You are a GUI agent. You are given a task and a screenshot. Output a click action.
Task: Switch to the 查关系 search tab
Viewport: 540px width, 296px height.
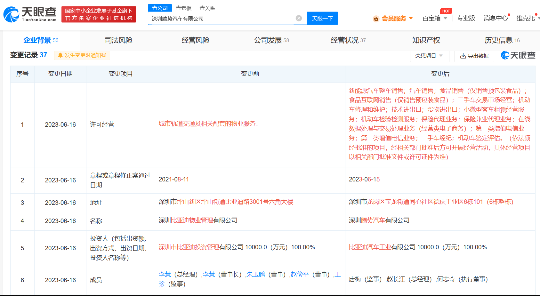[x=207, y=8]
